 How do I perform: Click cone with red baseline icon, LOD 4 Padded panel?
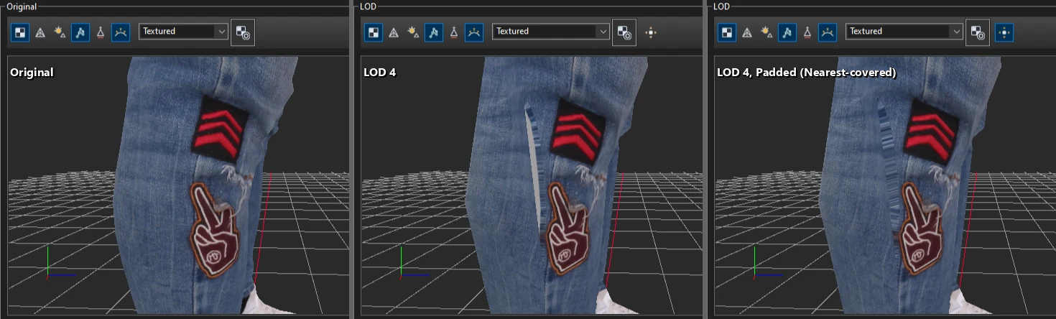(807, 32)
